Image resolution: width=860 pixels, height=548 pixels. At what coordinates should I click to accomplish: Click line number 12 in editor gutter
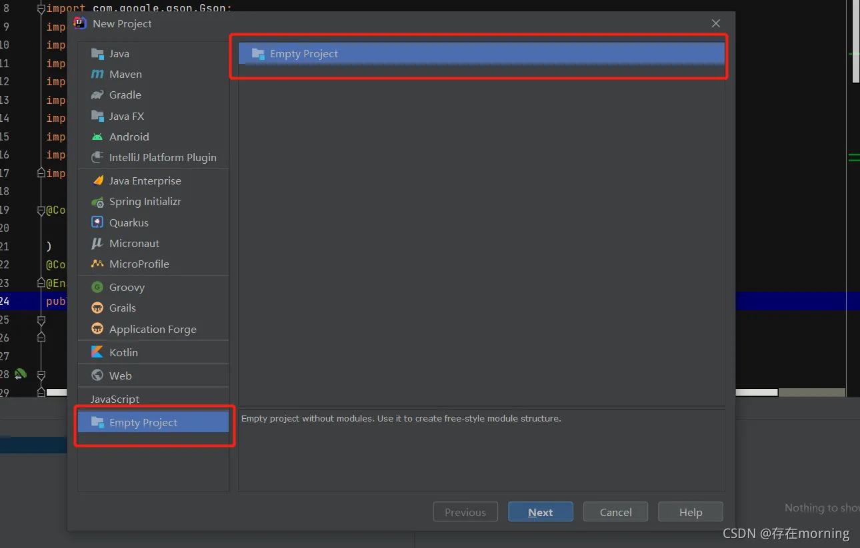(5, 81)
